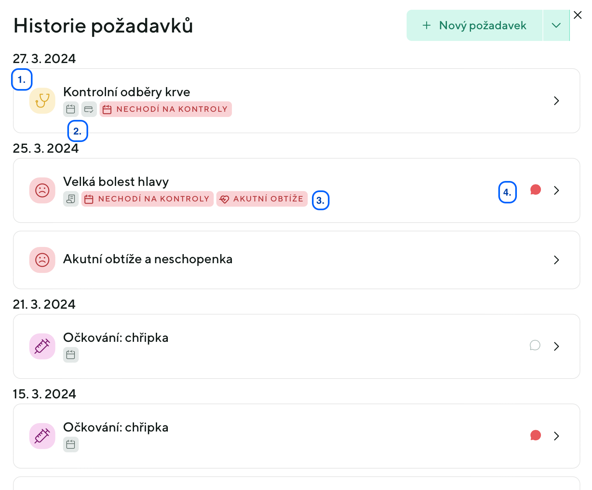The image size is (592, 490).
Task: Click the stethoscope icon for Kontrolní odběry krve
Action: 42,101
